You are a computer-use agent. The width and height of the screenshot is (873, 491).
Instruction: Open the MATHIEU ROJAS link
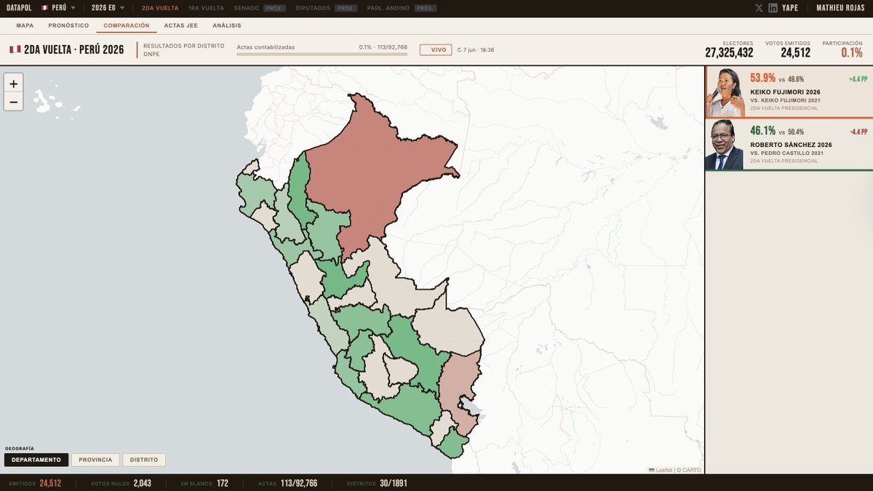click(x=839, y=8)
